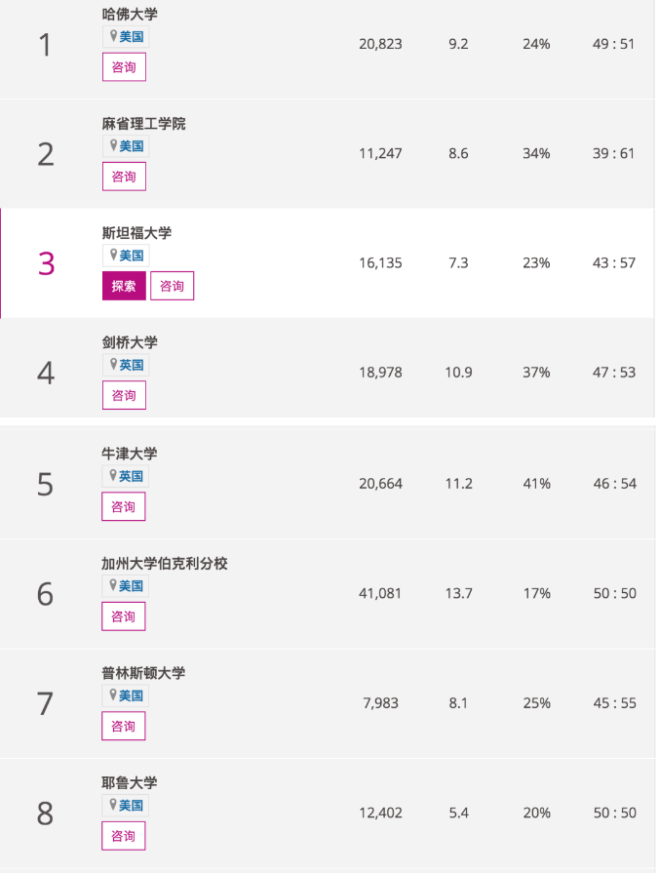Screen dimensions: 659x873
Task: Select the 英国 country label under 牛津大学
Action: tap(132, 476)
